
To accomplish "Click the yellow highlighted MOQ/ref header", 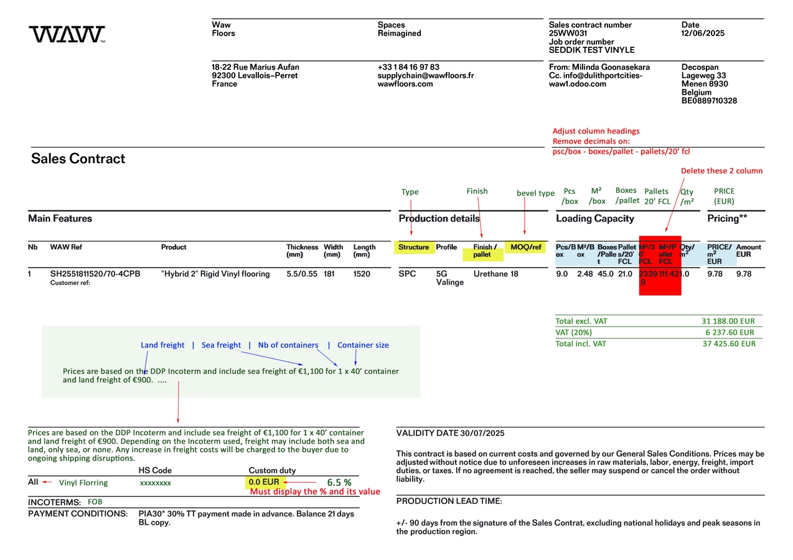I will pyautogui.click(x=525, y=247).
